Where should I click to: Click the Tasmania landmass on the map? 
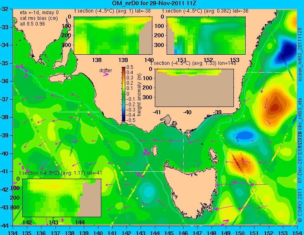[192, 191]
